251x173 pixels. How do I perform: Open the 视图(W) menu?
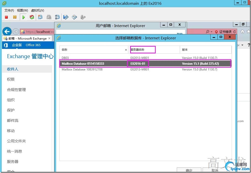coord(22,10)
